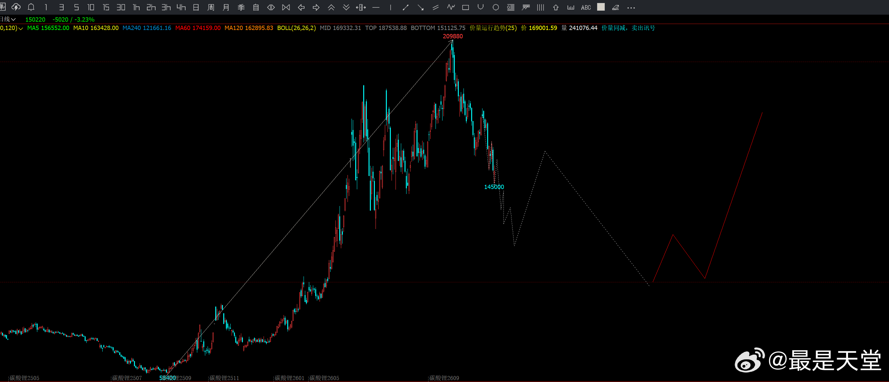Select the vertical cycle lines tool
The image size is (889, 382).
(x=541, y=7)
